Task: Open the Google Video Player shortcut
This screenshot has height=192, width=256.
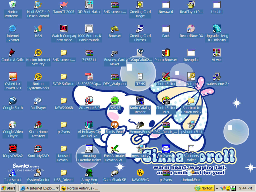Action: coord(13,124)
